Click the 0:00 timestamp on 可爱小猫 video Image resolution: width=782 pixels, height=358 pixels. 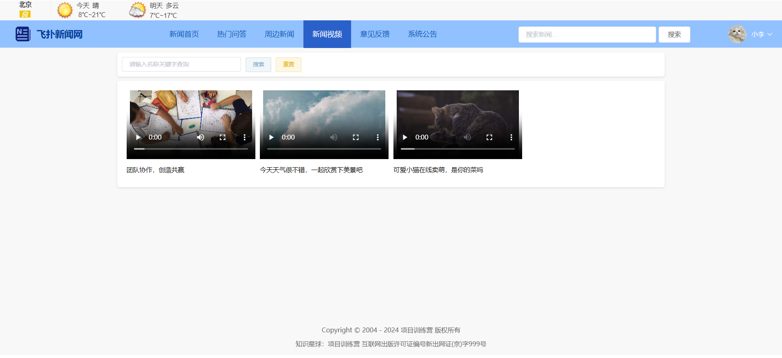(x=422, y=138)
